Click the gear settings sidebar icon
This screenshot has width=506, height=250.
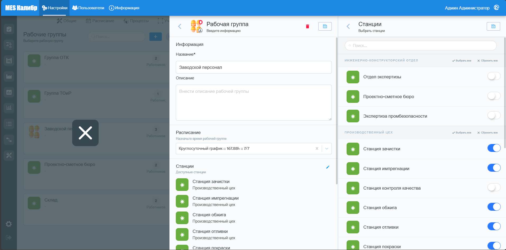(9, 224)
